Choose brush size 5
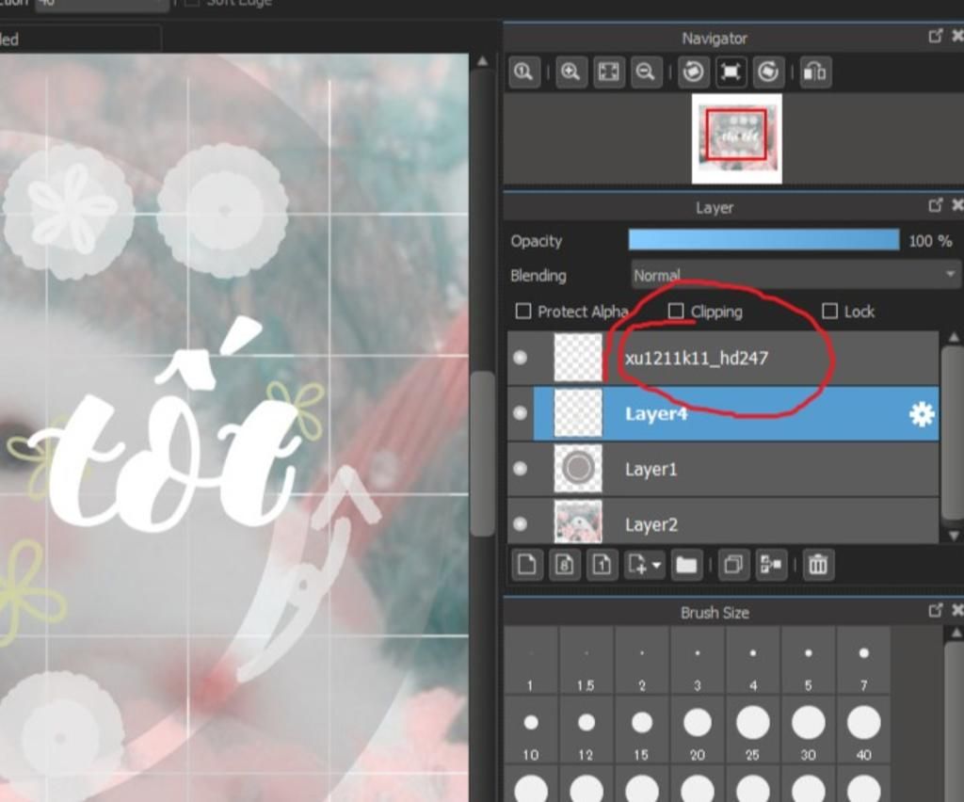 [808, 661]
